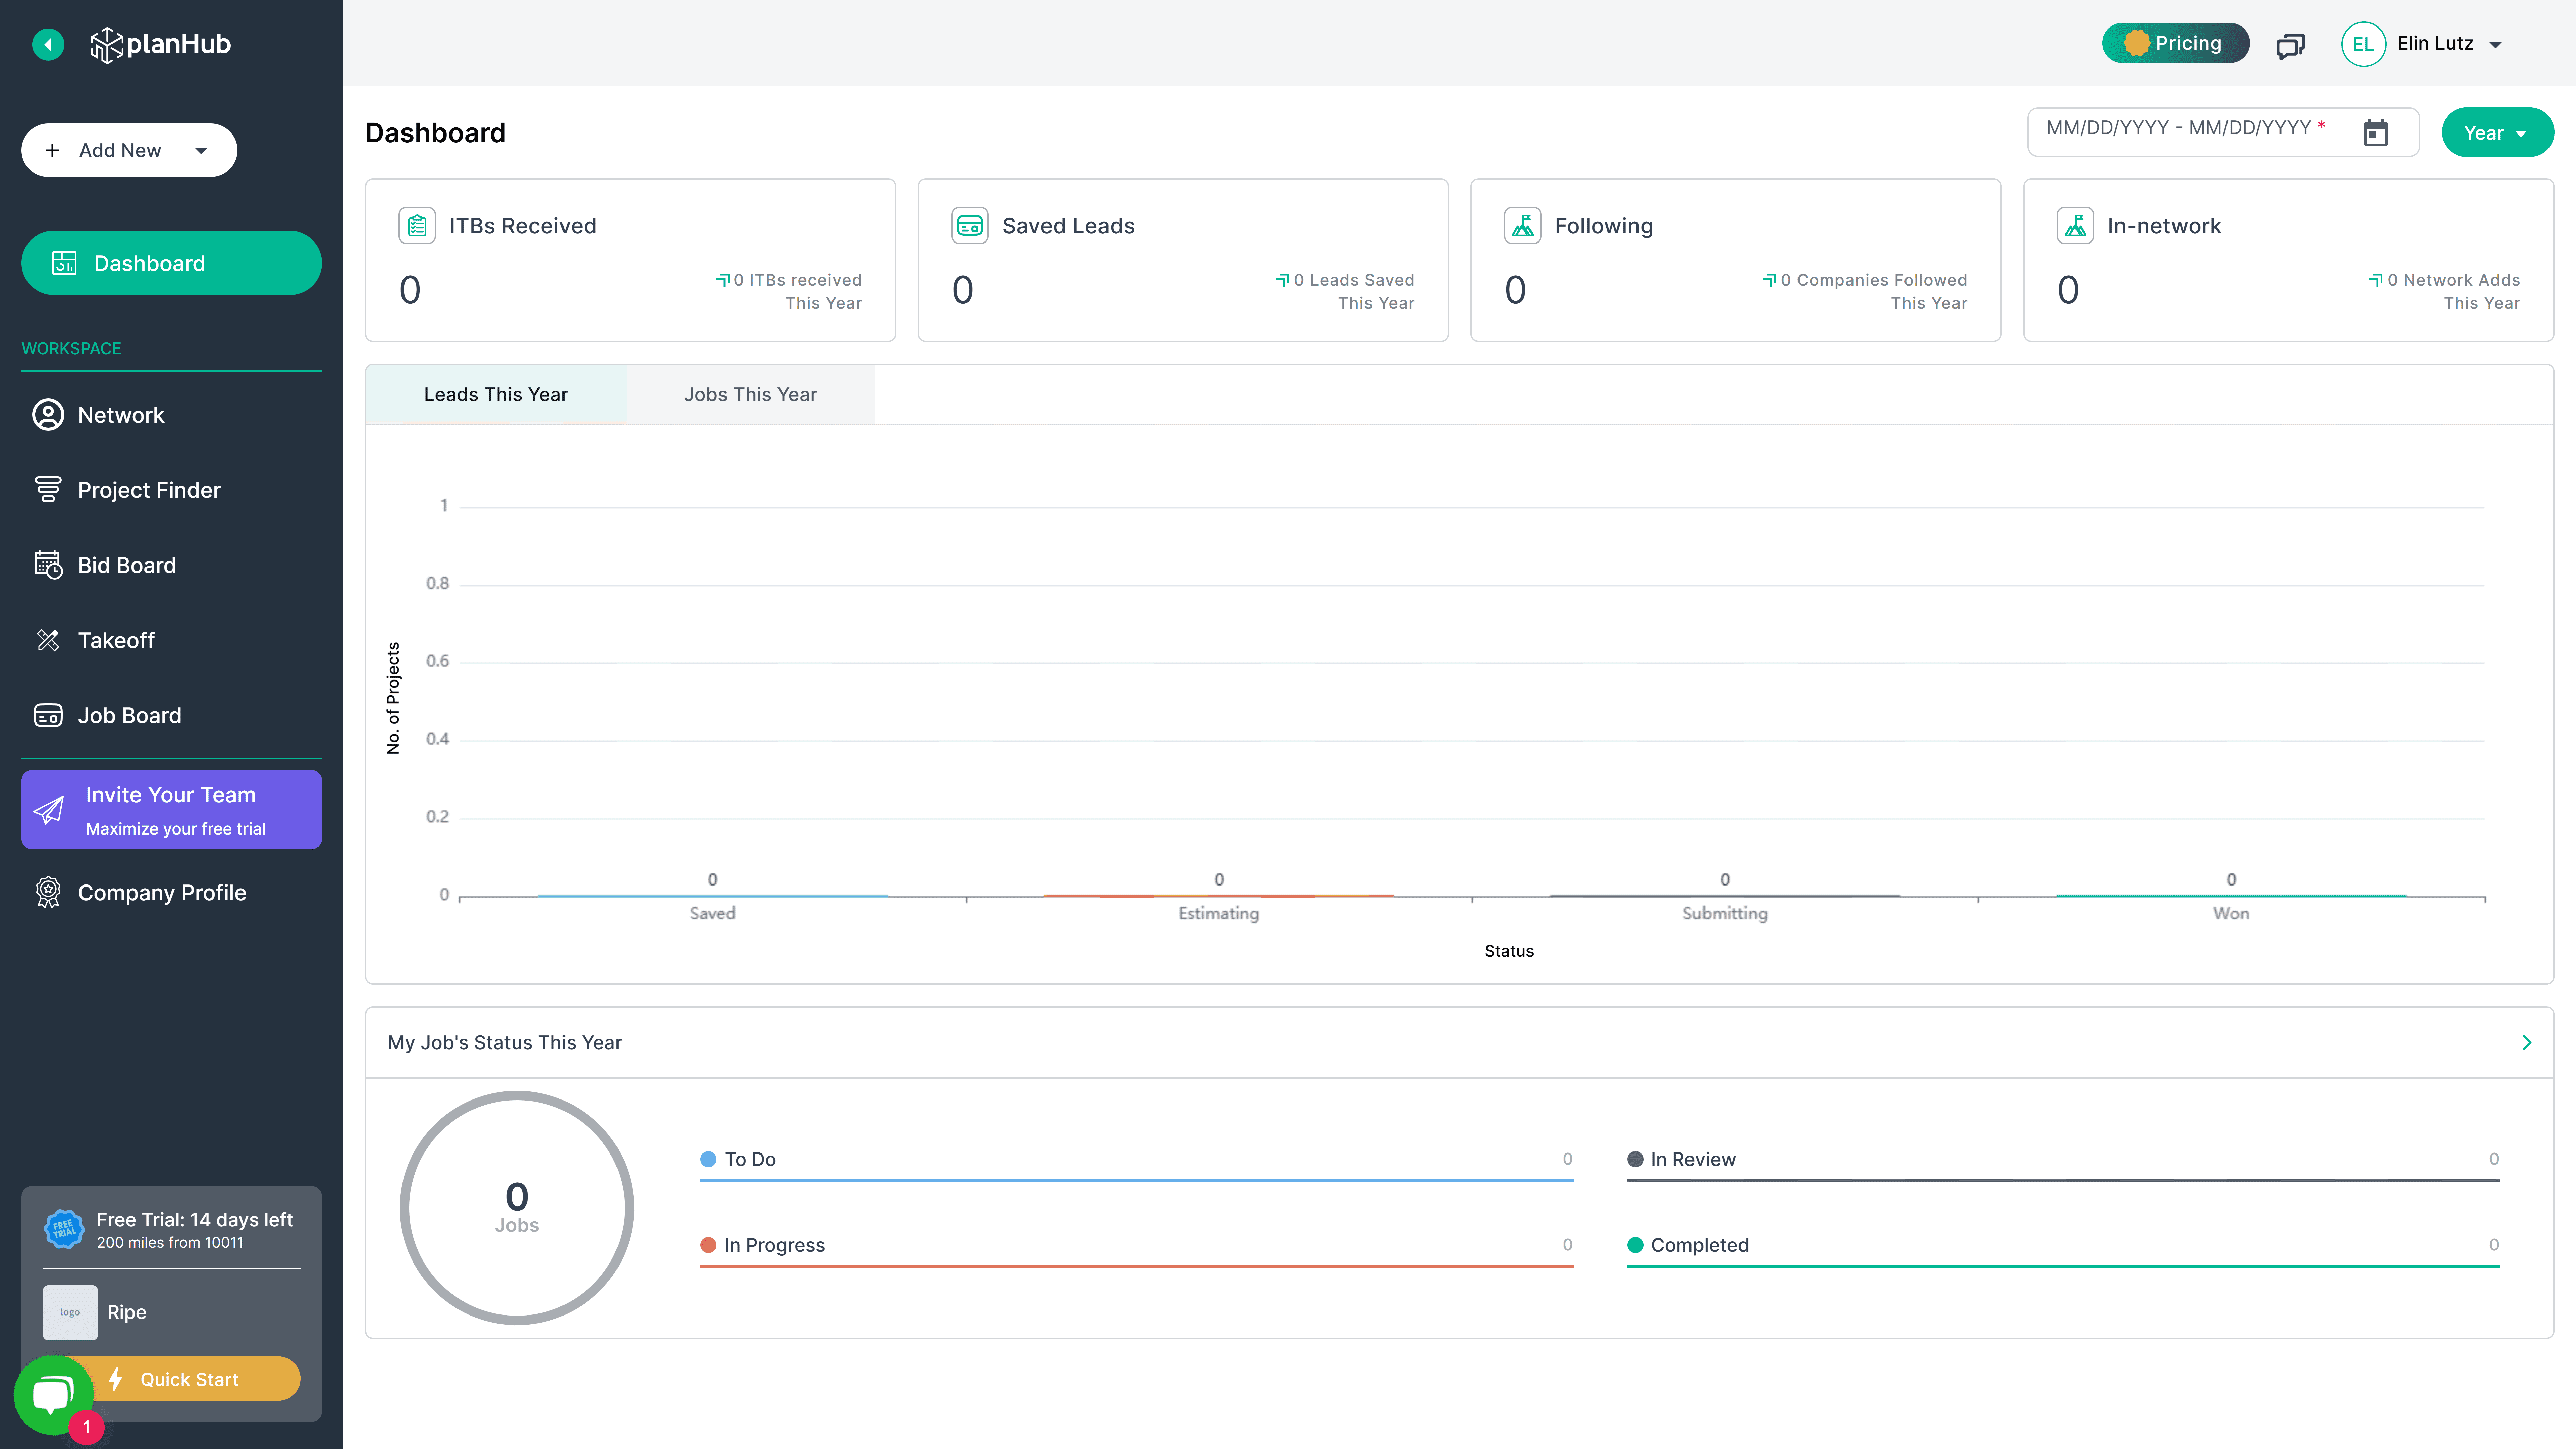Click the Takeoff ruler-pencil icon
2576x1449 pixels.
tap(48, 640)
